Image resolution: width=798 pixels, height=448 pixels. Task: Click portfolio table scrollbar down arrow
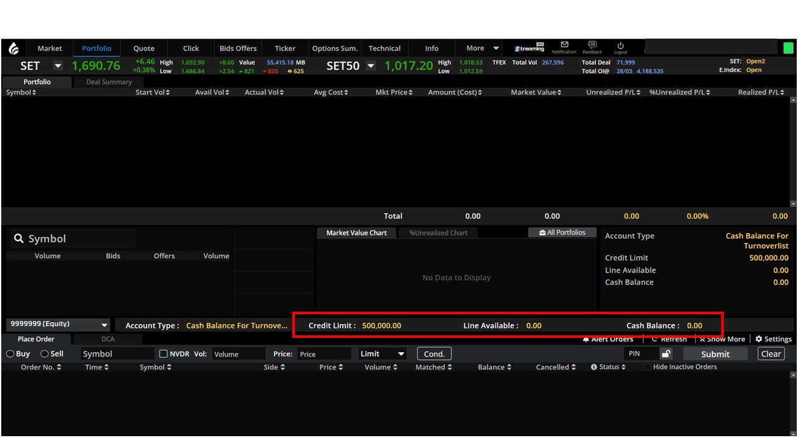point(793,203)
